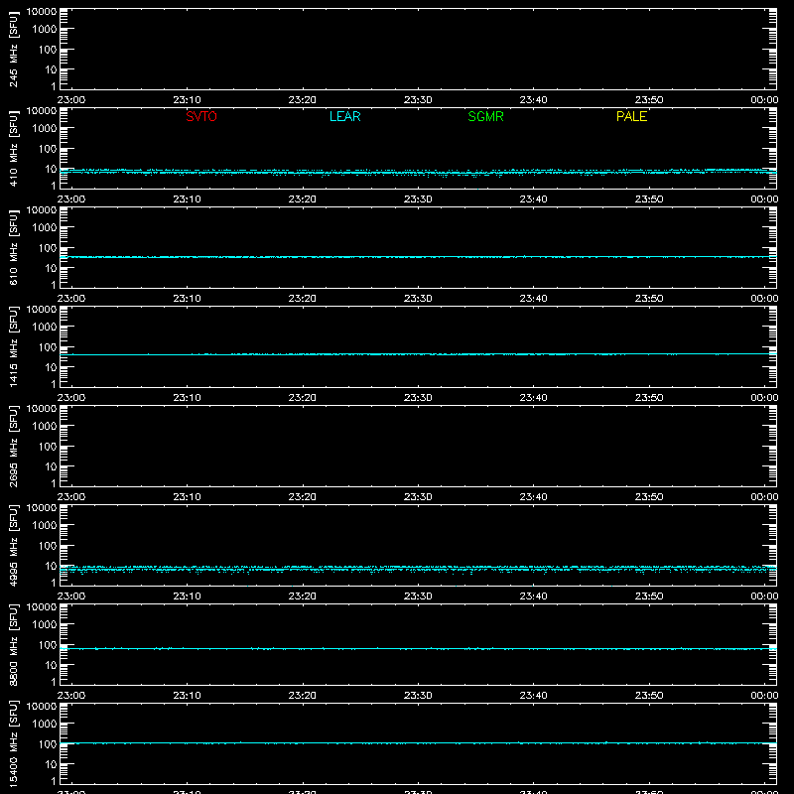Click the green SGMR station label
Viewport: 794px width, 794px height.
[485, 116]
